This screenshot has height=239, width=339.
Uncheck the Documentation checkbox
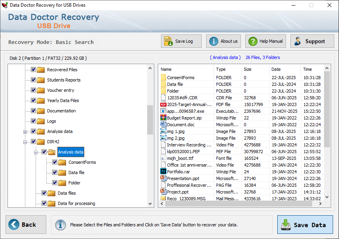click(x=33, y=110)
